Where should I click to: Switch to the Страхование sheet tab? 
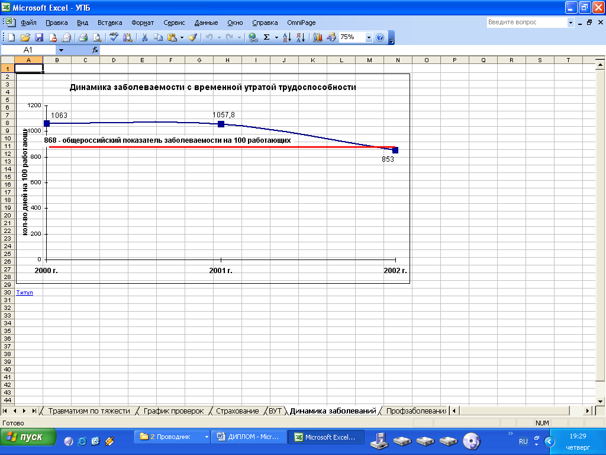[x=237, y=411]
